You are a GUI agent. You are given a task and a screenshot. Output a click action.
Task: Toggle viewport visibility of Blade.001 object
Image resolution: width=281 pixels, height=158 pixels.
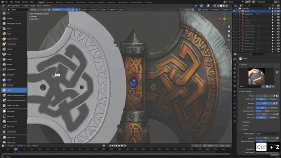[276, 14]
